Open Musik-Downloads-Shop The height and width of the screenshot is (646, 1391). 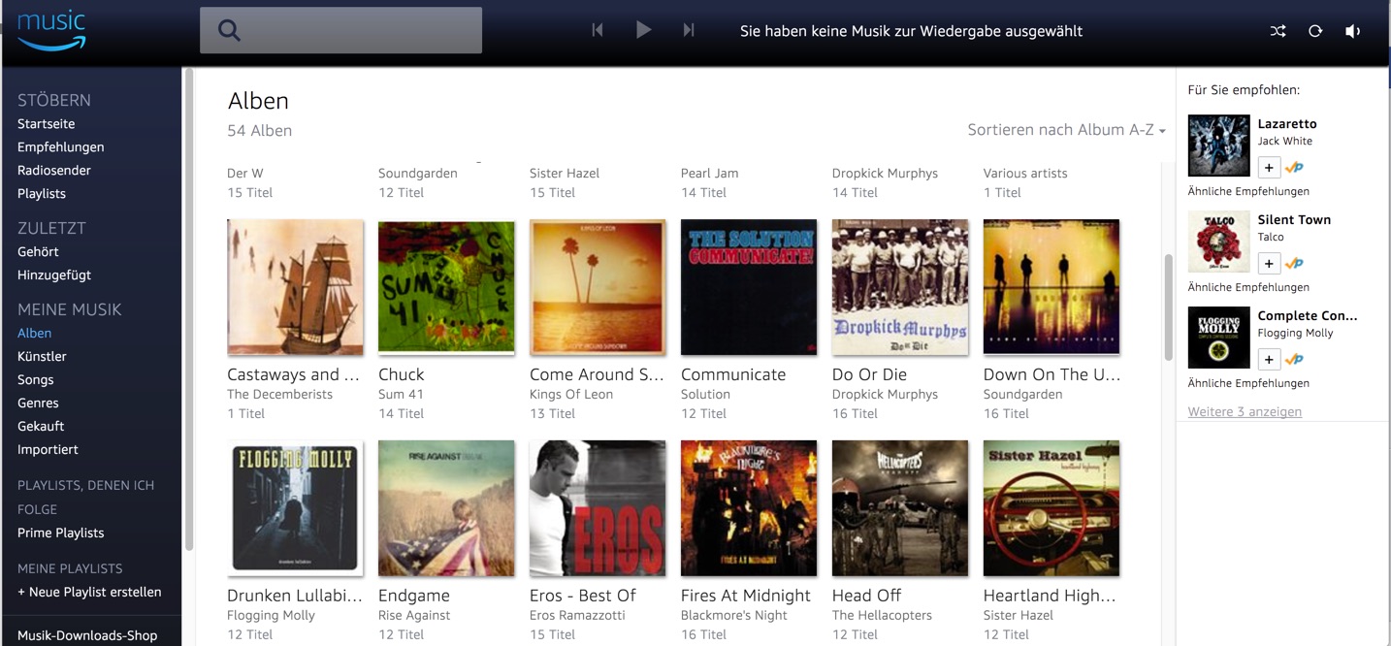(87, 636)
